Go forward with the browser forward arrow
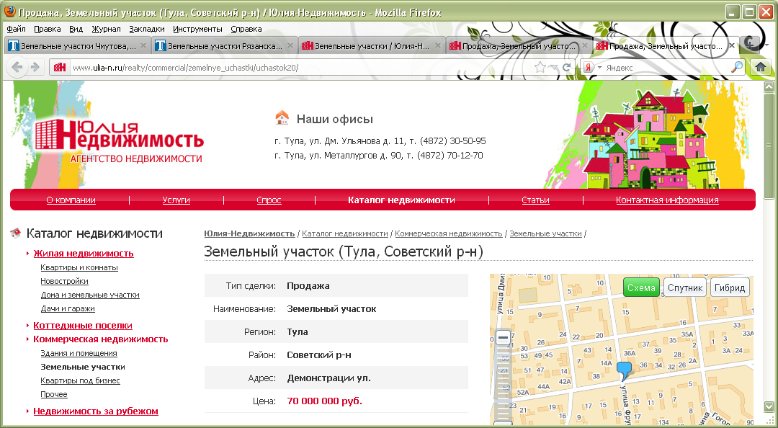Viewport: 778px width, 428px height. [35, 67]
